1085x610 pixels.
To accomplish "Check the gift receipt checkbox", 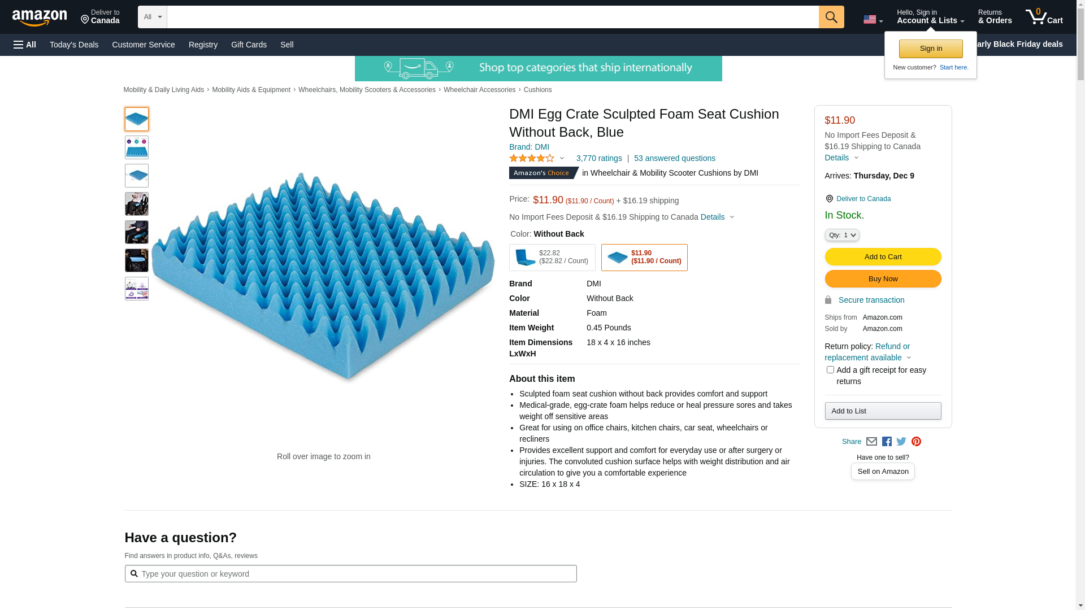I will click(830, 370).
